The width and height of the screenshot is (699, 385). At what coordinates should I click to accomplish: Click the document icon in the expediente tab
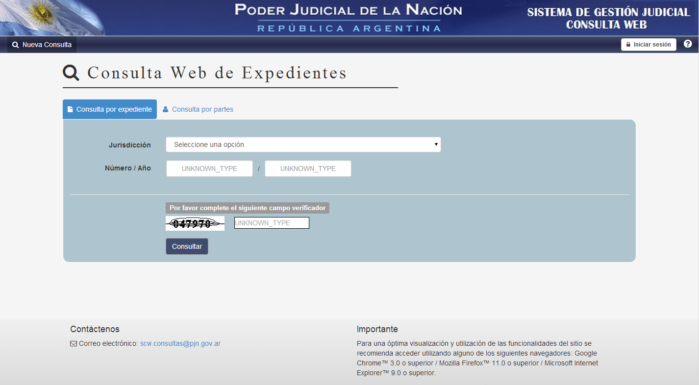[70, 109]
